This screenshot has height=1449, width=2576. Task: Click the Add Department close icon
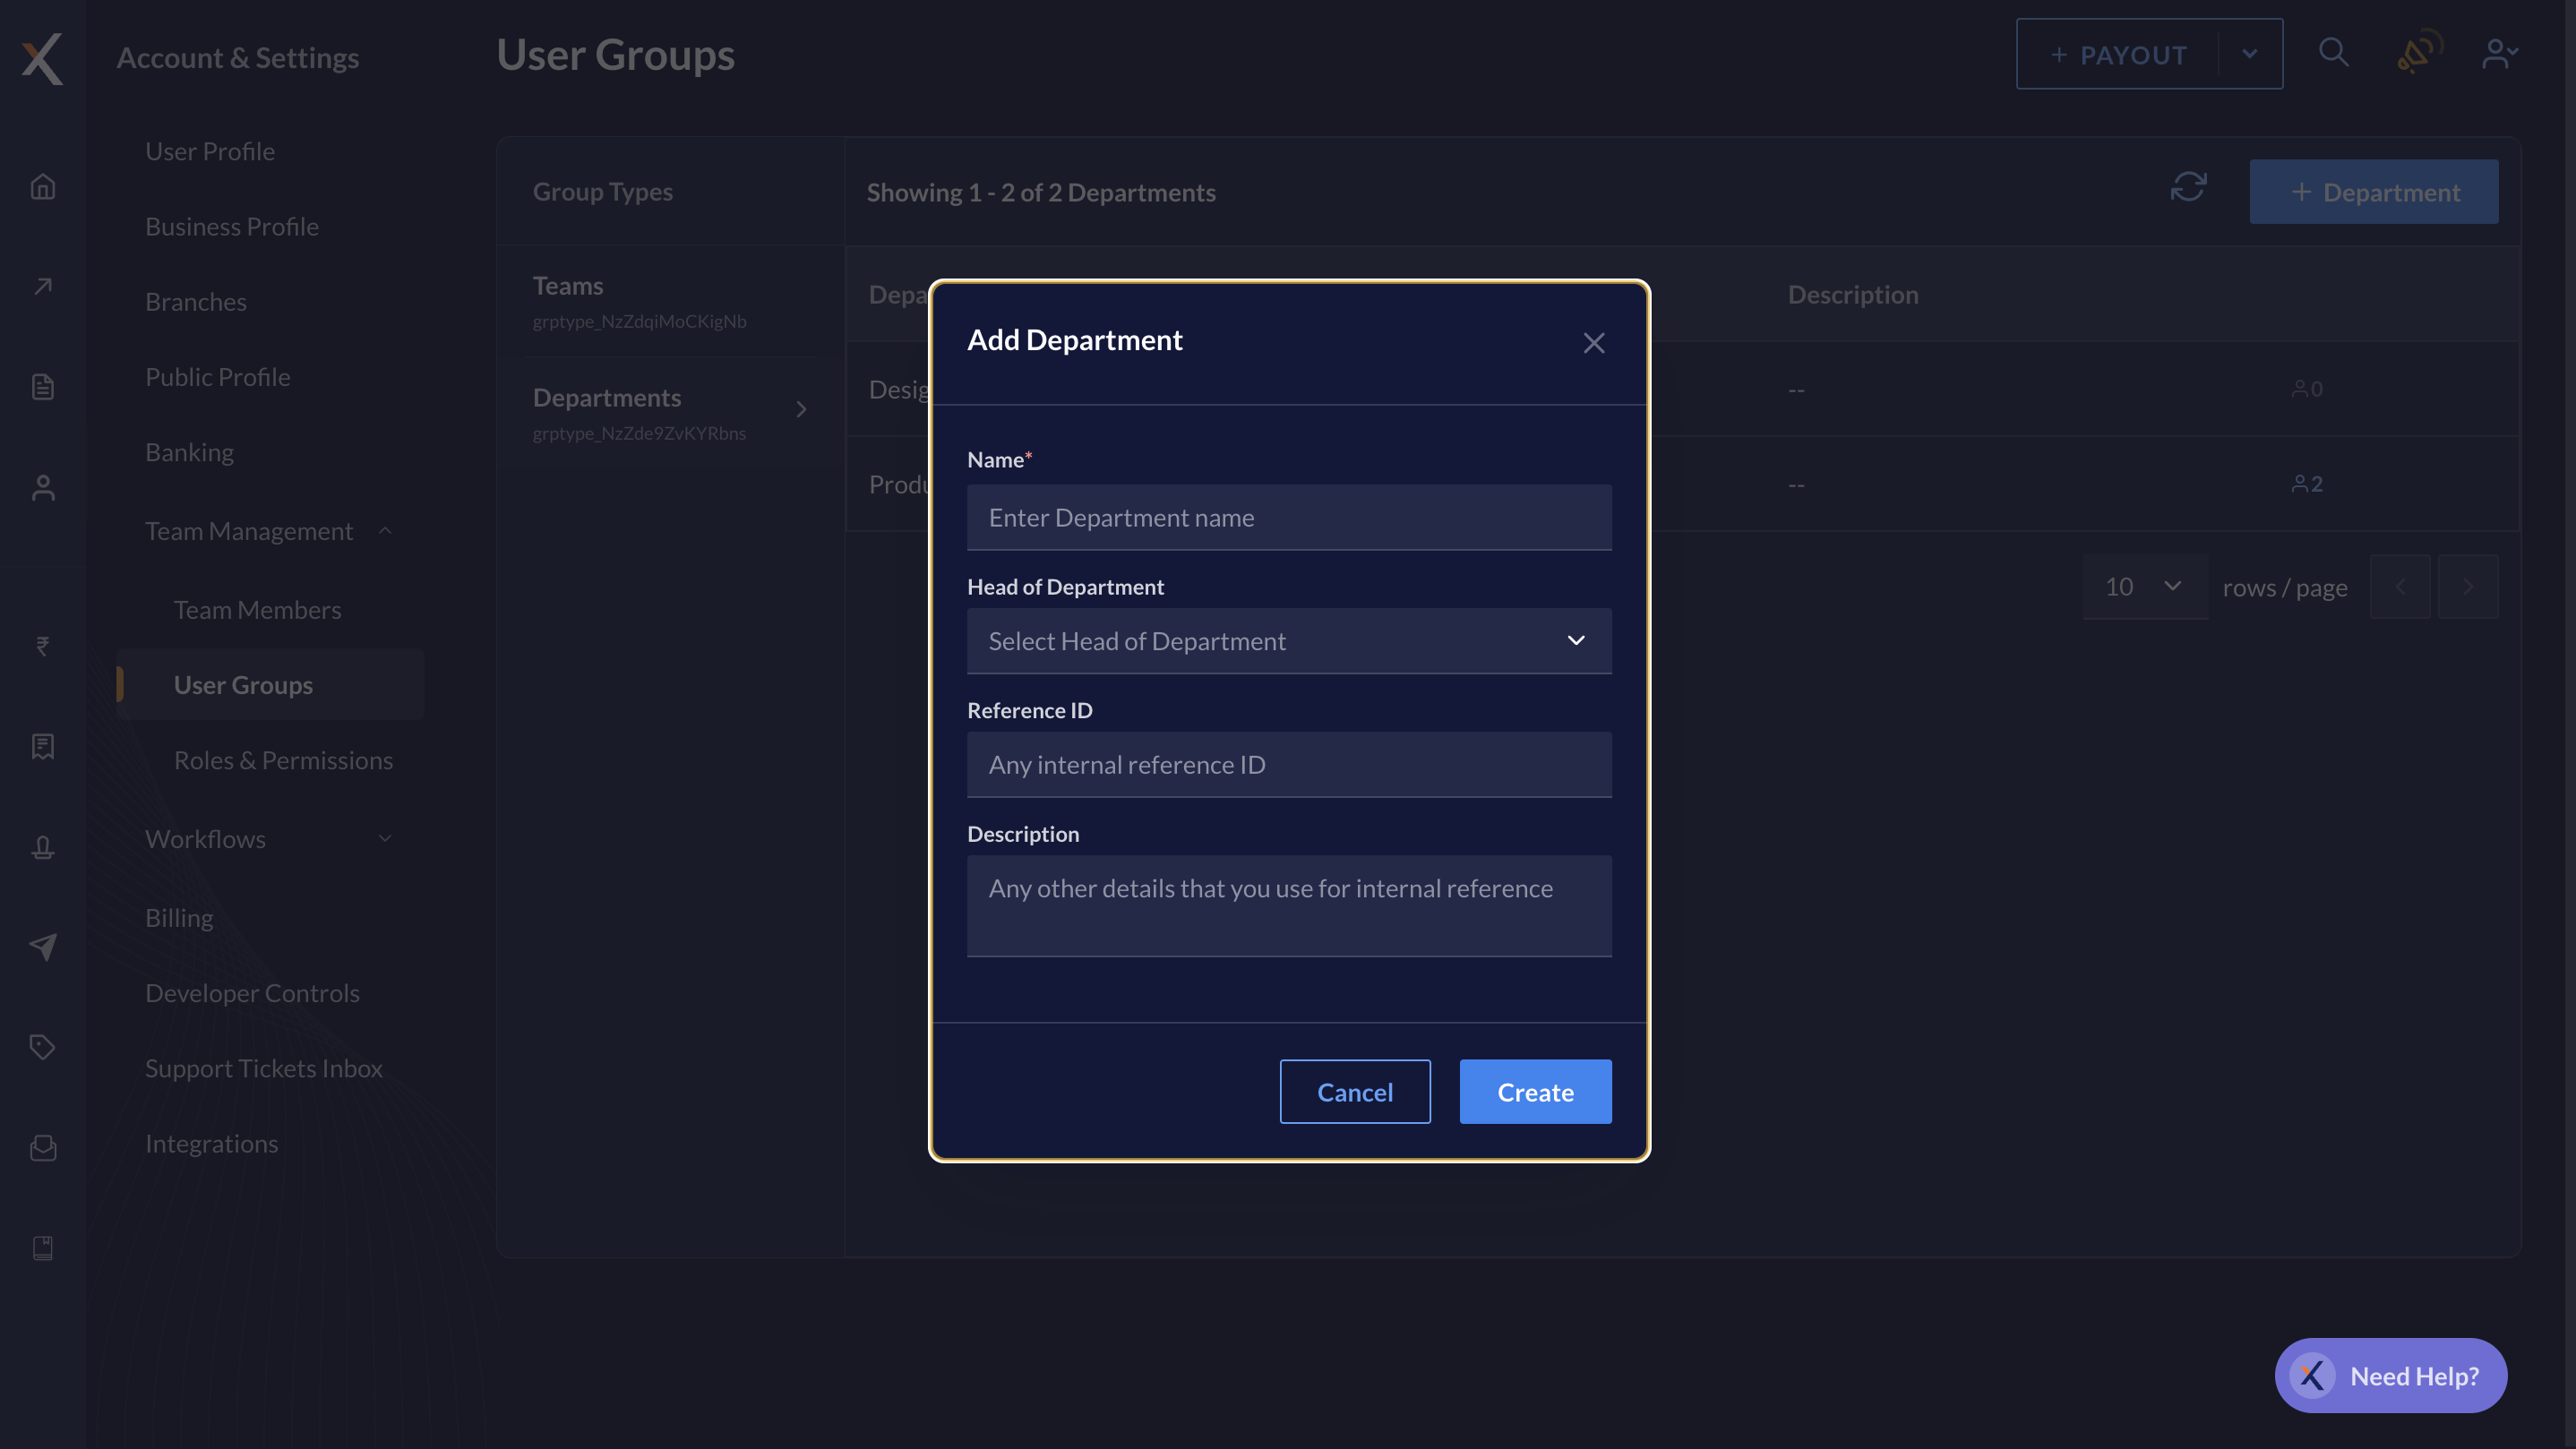[x=1594, y=343]
